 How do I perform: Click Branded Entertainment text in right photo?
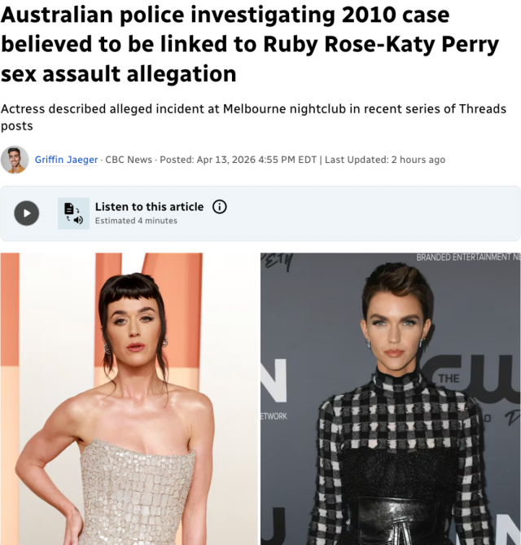pyautogui.click(x=468, y=257)
